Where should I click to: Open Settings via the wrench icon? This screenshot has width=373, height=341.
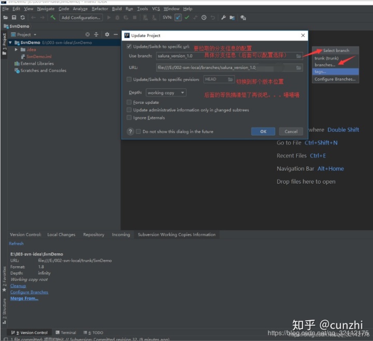(223, 18)
